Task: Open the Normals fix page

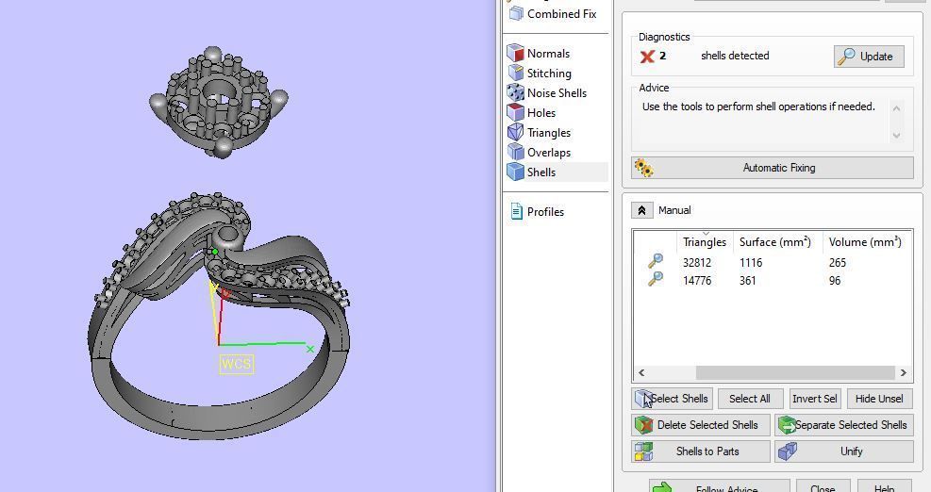Action: (539, 54)
